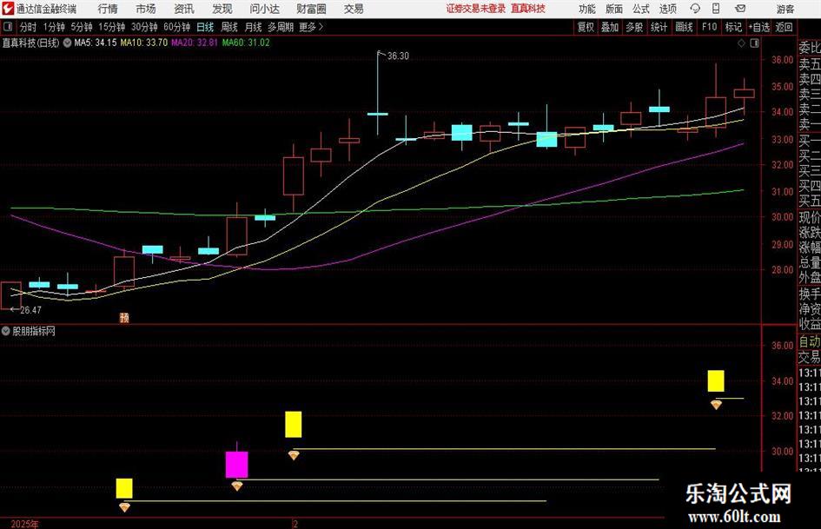Open the 版面 menu
The width and height of the screenshot is (821, 529).
pyautogui.click(x=613, y=9)
